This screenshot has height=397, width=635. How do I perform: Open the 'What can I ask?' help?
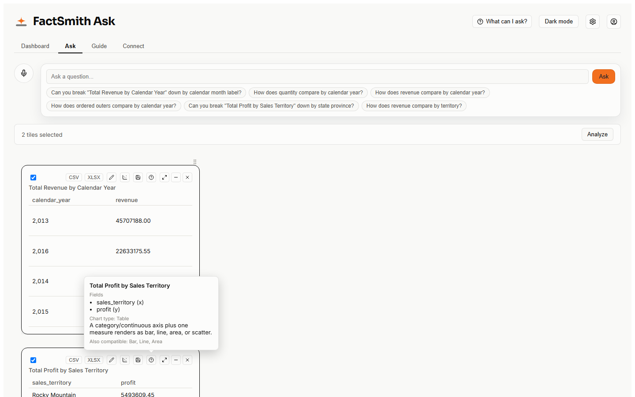pos(502,21)
